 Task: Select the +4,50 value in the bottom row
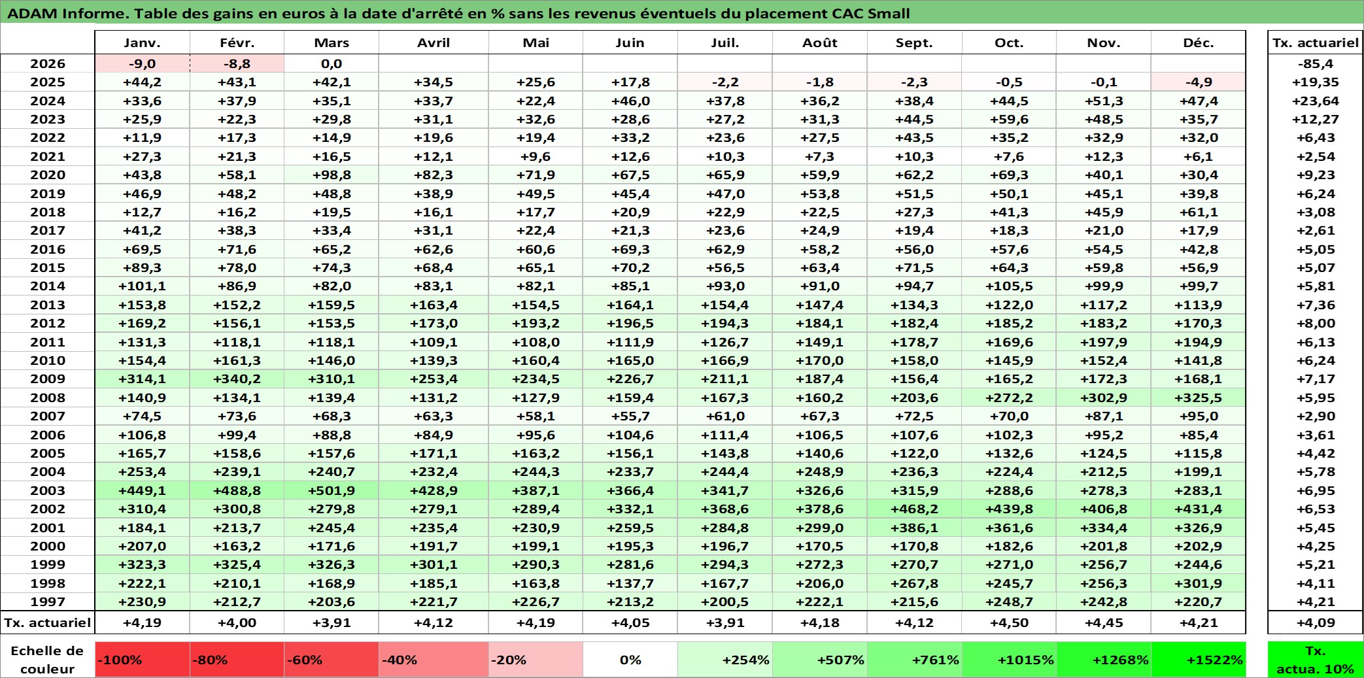point(1010,622)
